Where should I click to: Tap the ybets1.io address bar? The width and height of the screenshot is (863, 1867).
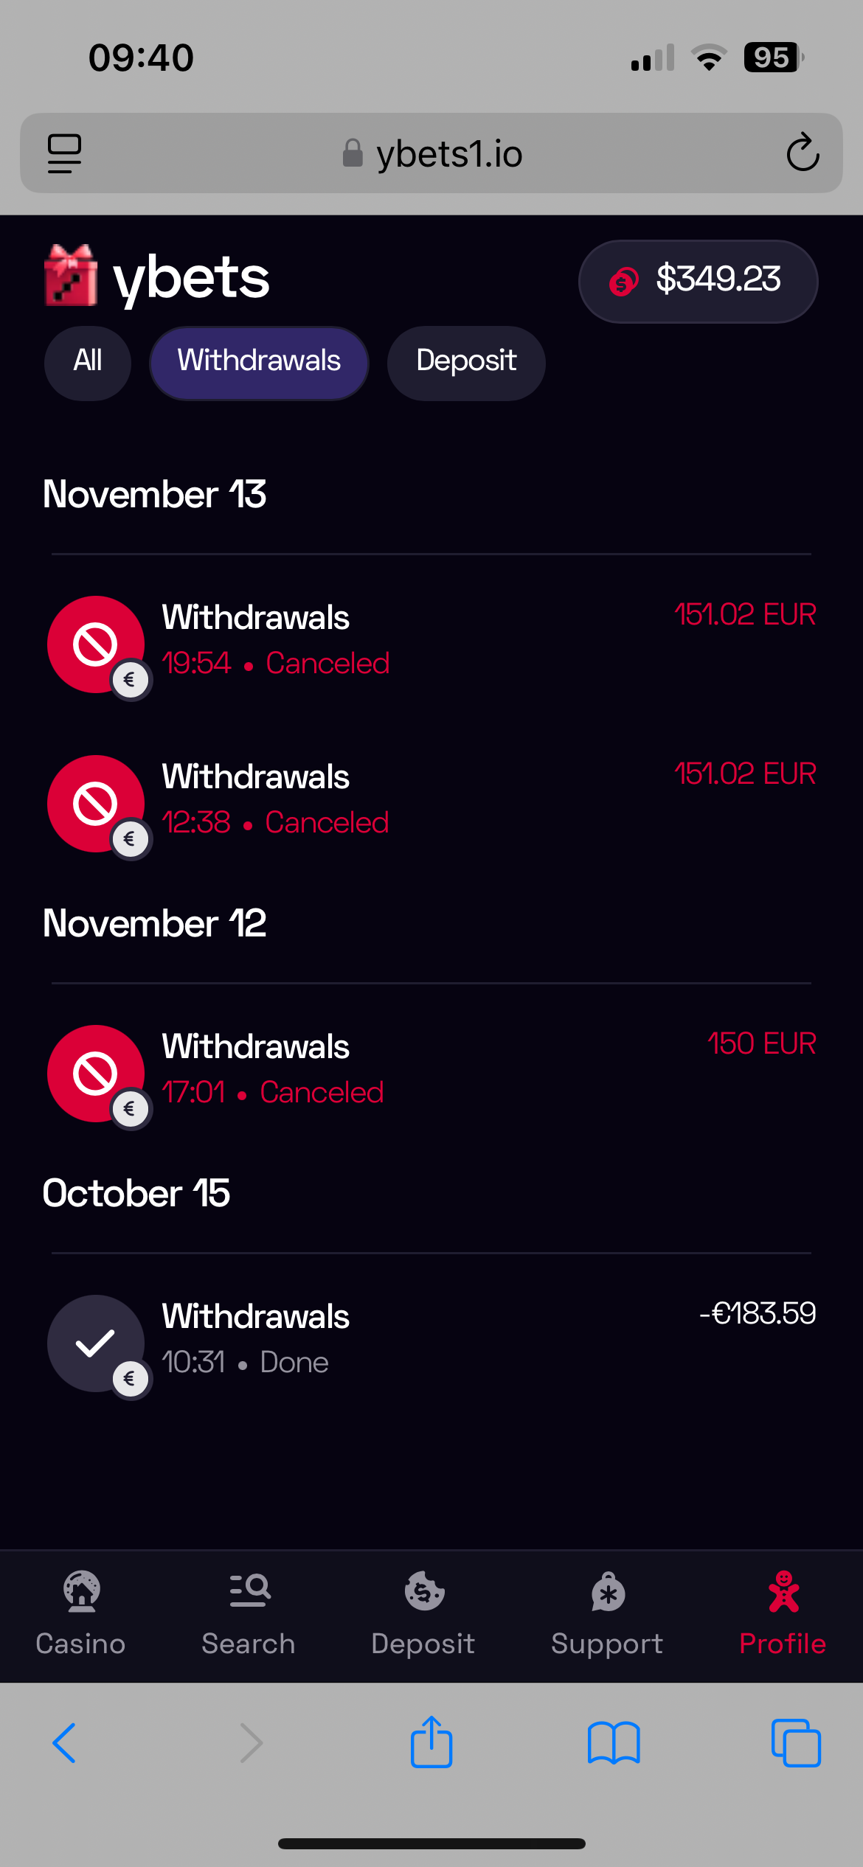coord(432,154)
